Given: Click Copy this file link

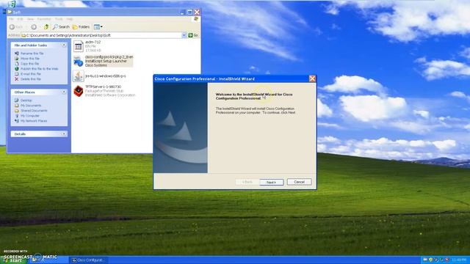Looking at the screenshot, I should tap(29, 64).
